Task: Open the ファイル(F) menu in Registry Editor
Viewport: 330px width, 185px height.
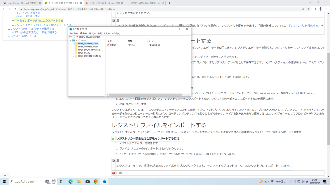Action: click(73, 33)
